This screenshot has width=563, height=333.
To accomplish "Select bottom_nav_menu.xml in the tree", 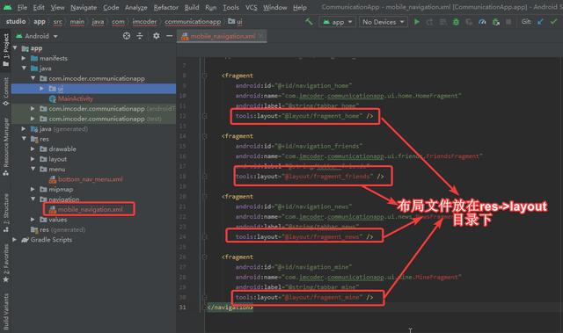I will click(90, 179).
